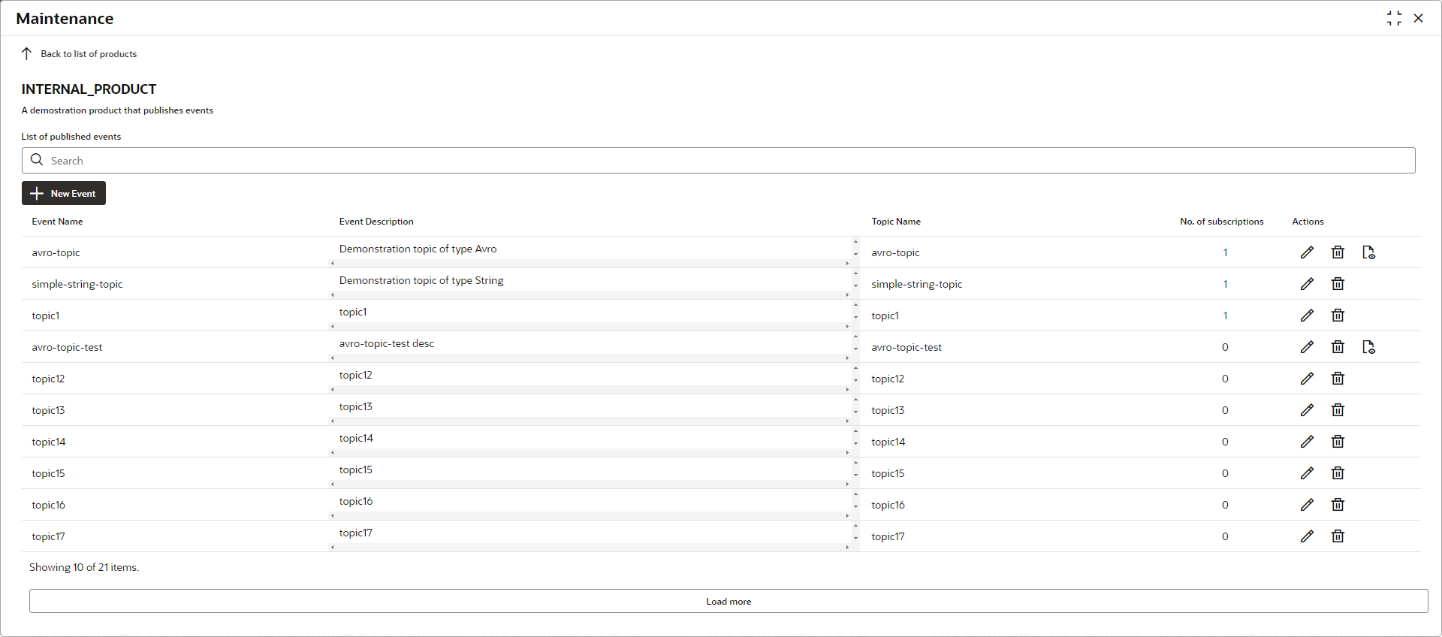The image size is (1442, 637).
Task: Edit the topic14 event
Action: tap(1307, 442)
